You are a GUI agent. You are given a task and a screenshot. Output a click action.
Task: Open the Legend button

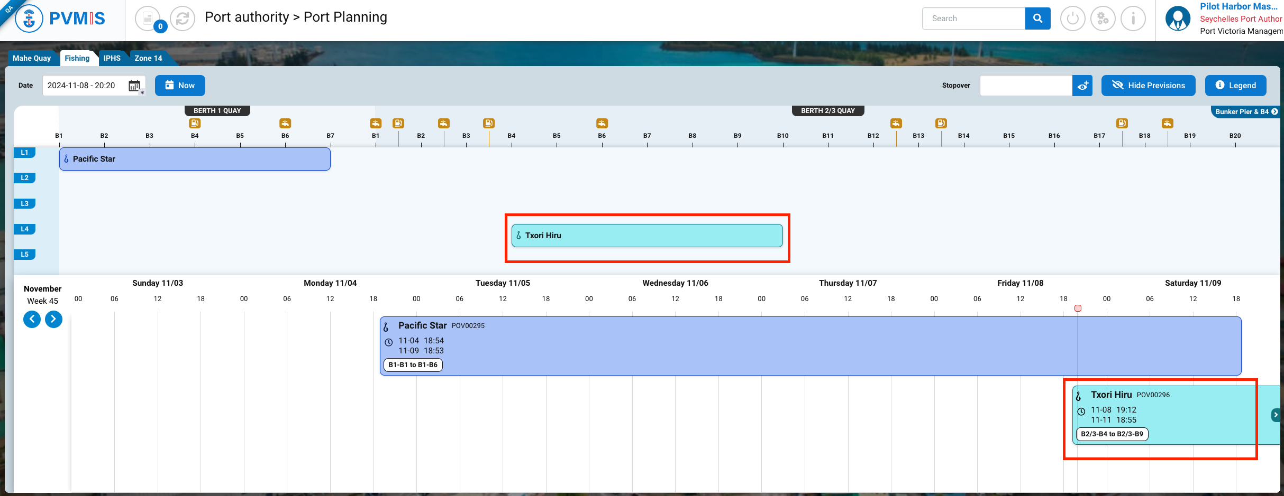[x=1235, y=86]
